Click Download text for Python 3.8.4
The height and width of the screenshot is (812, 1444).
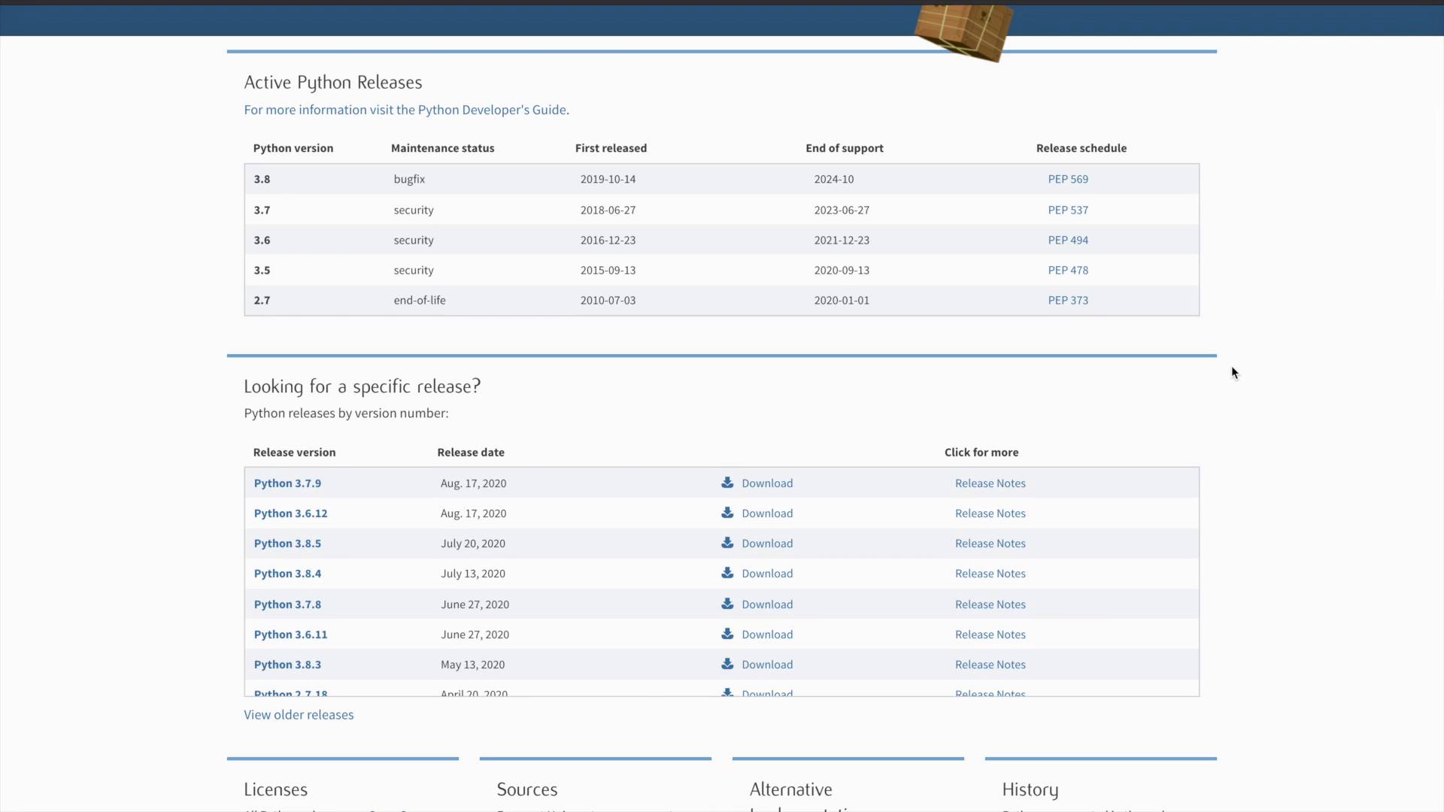click(x=767, y=574)
